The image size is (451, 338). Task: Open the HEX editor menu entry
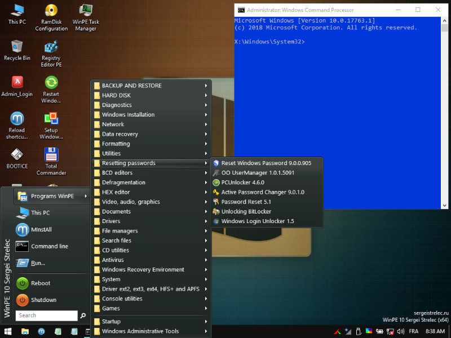pos(151,192)
